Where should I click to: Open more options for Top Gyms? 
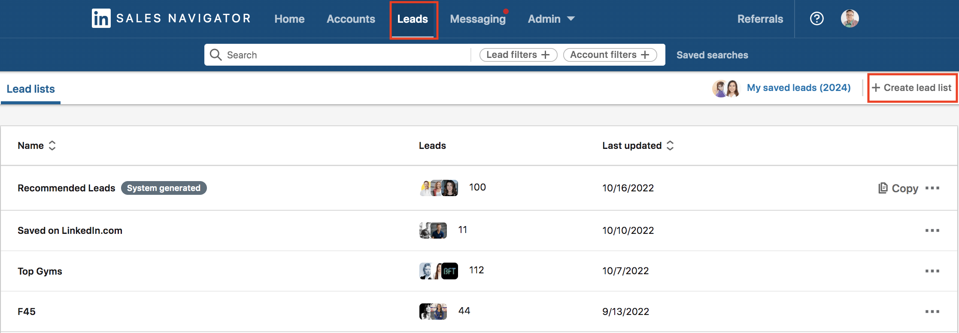click(932, 271)
